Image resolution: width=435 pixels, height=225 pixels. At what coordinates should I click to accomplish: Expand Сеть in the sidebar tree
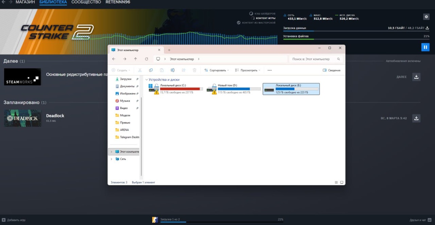pyautogui.click(x=111, y=159)
